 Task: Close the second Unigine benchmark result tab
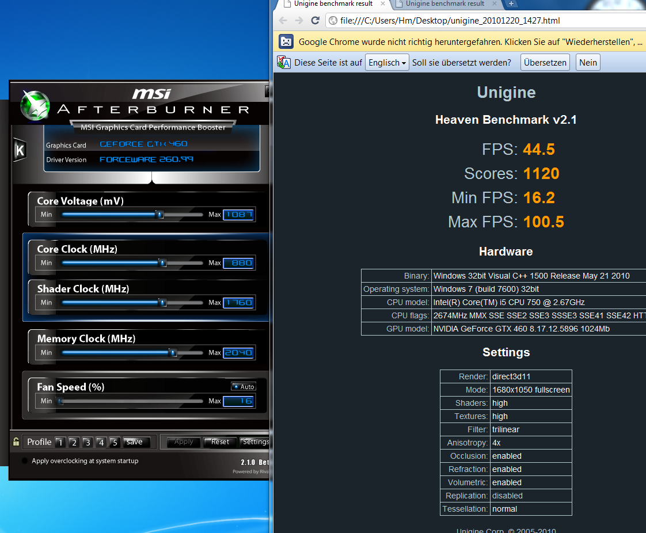click(495, 3)
